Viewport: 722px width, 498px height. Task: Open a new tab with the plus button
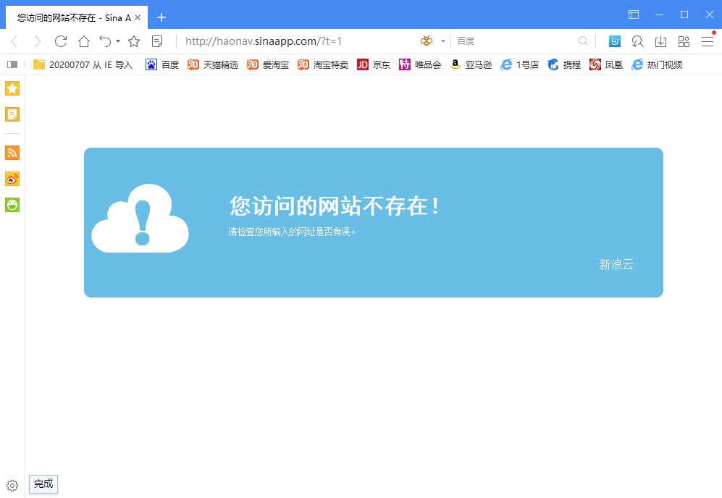click(161, 16)
